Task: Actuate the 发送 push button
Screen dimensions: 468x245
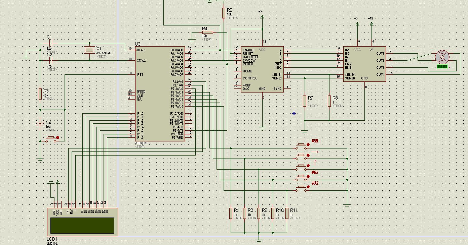Action: coord(302,188)
